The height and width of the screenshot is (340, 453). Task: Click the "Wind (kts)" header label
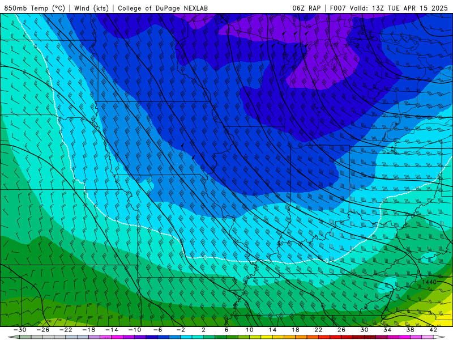[91, 8]
